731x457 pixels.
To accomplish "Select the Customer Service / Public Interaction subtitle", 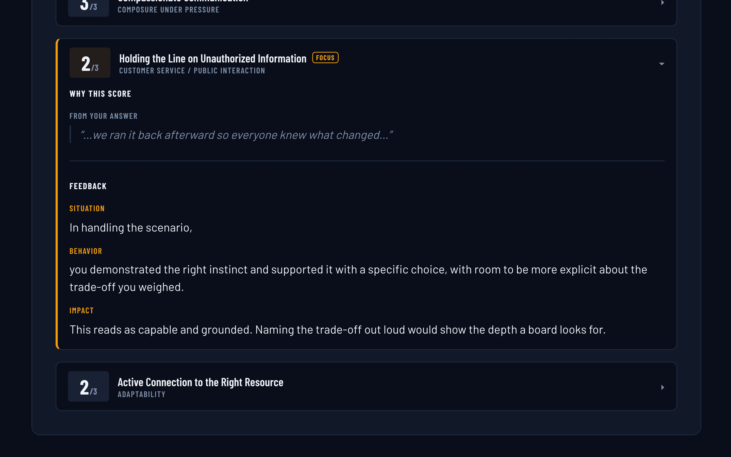I will point(192,71).
